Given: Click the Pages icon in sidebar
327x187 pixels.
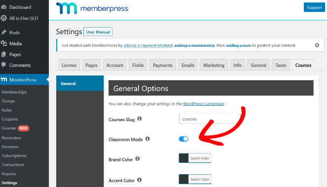Looking at the screenshot, I should pos(3,54).
